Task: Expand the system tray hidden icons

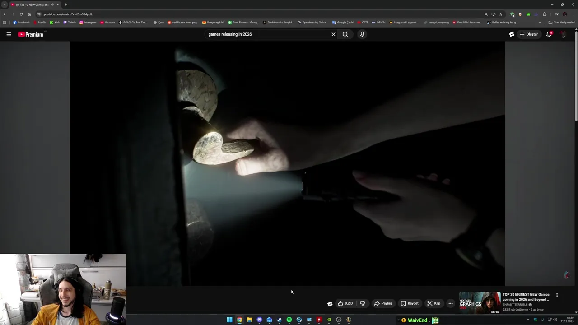Action: pos(528,320)
